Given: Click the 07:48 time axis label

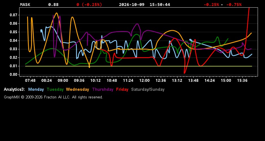Looking at the screenshot, I should point(30,80).
